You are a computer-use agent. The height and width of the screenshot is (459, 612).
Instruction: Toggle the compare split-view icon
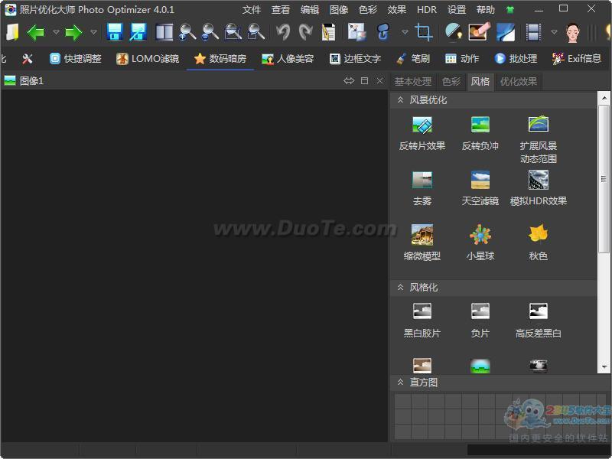coord(164,32)
